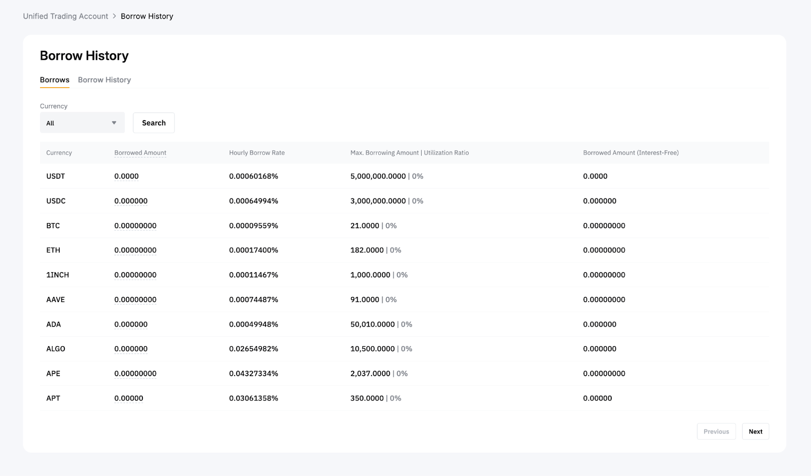Click USDT borrowed amount value

click(x=126, y=176)
